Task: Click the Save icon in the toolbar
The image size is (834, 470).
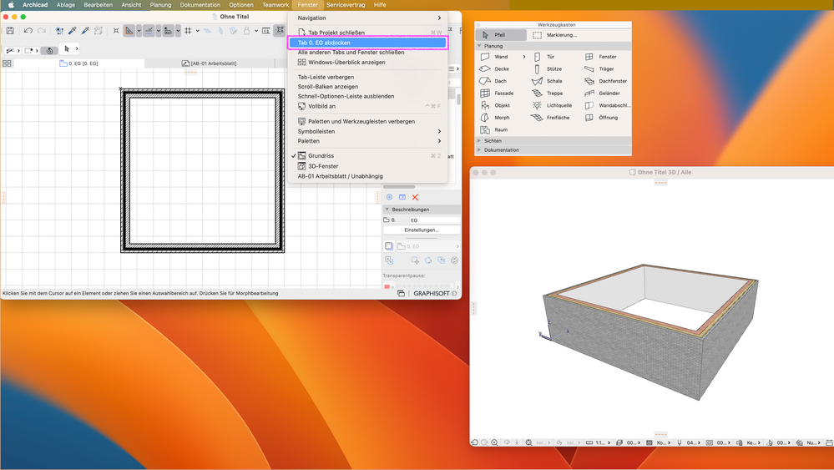Action: pos(9,31)
